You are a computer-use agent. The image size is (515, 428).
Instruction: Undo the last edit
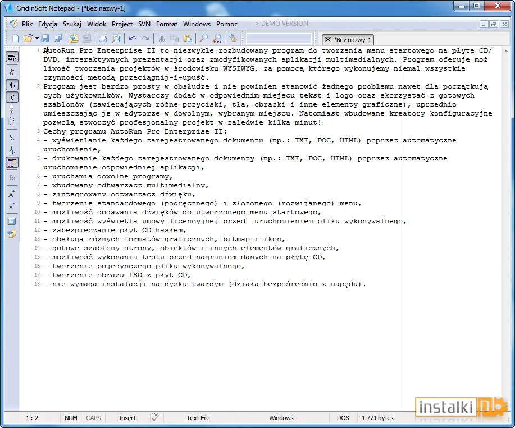point(133,38)
